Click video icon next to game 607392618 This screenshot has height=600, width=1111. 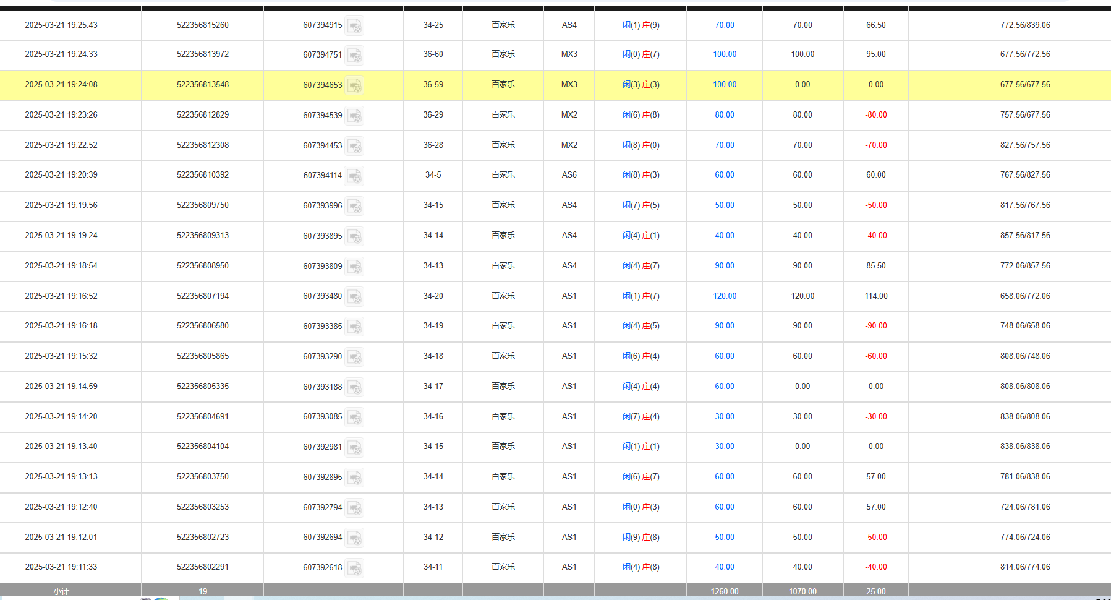354,568
